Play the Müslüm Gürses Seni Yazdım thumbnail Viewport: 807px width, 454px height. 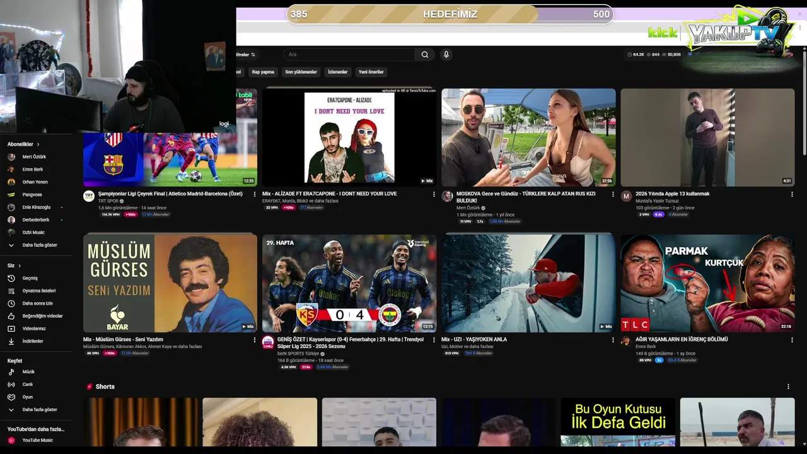click(x=170, y=283)
